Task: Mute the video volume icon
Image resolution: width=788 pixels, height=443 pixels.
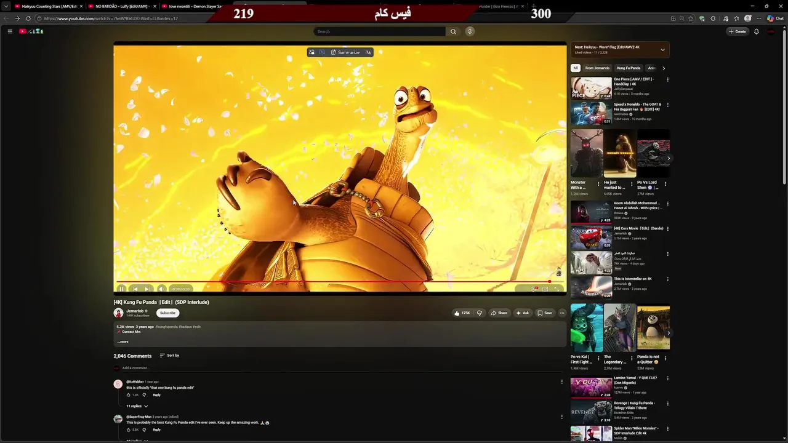Action: pyautogui.click(x=161, y=289)
